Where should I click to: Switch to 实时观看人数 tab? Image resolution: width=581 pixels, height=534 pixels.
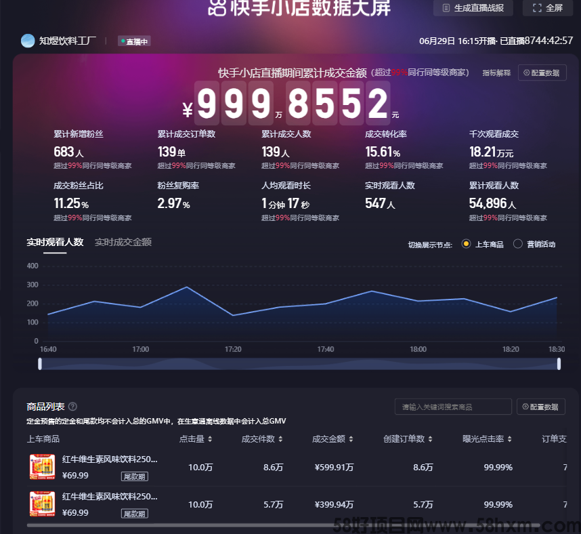(55, 242)
